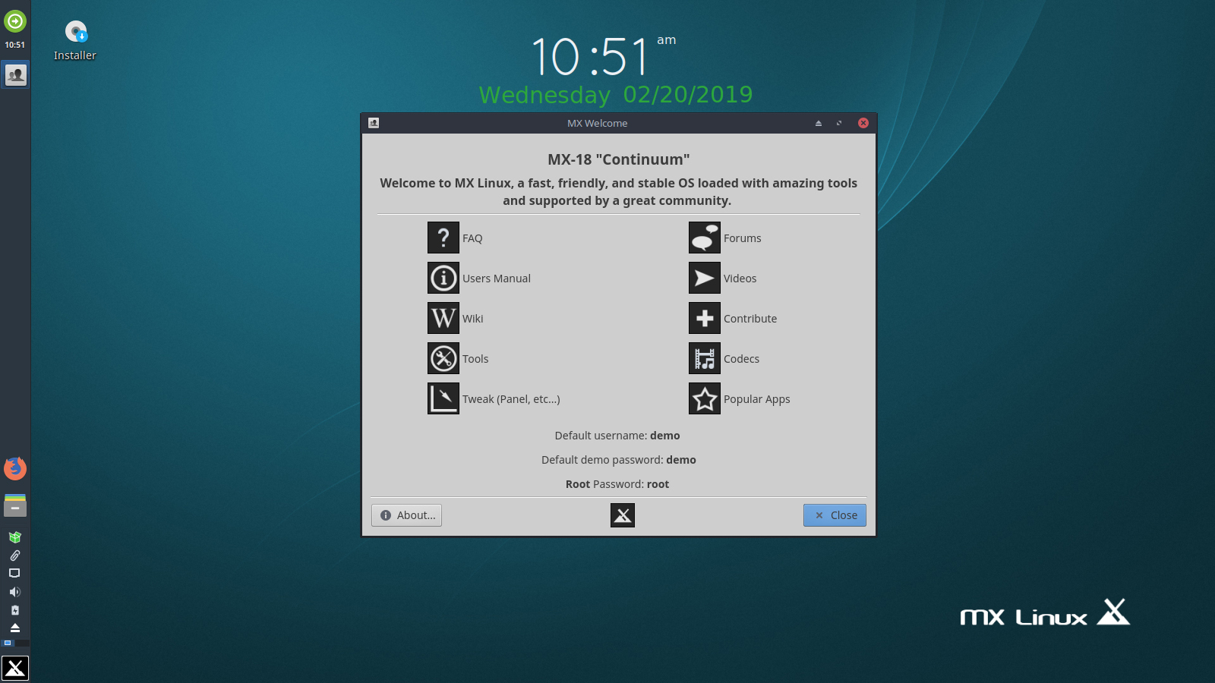1215x683 pixels.
Task: Click the MX Welcome window menu icon
Action: [374, 123]
